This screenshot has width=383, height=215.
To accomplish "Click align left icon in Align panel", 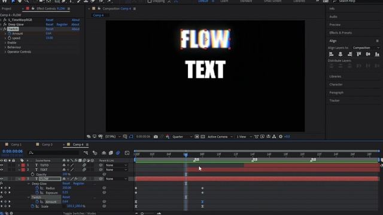I will [x=331, y=54].
